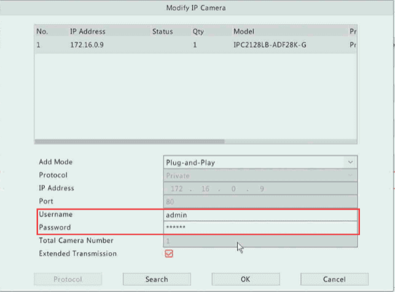The image size is (395, 292).
Task: Sort by the IP Address column header
Action: (87, 31)
